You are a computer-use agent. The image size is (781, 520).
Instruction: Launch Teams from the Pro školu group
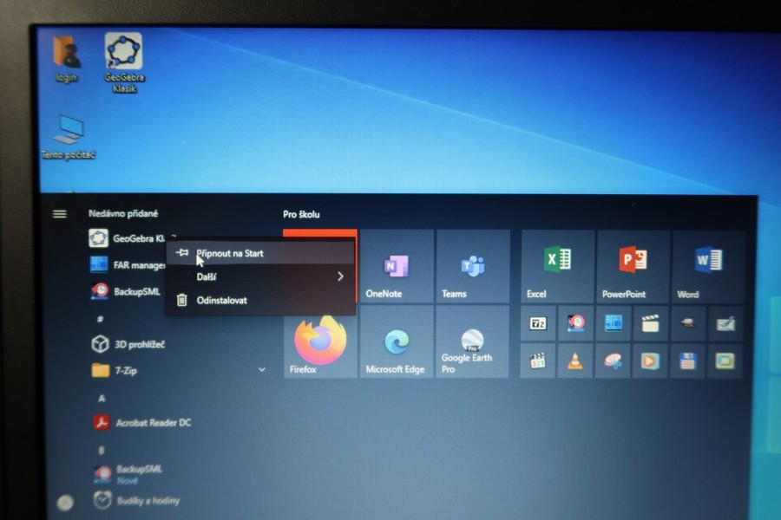(x=473, y=266)
